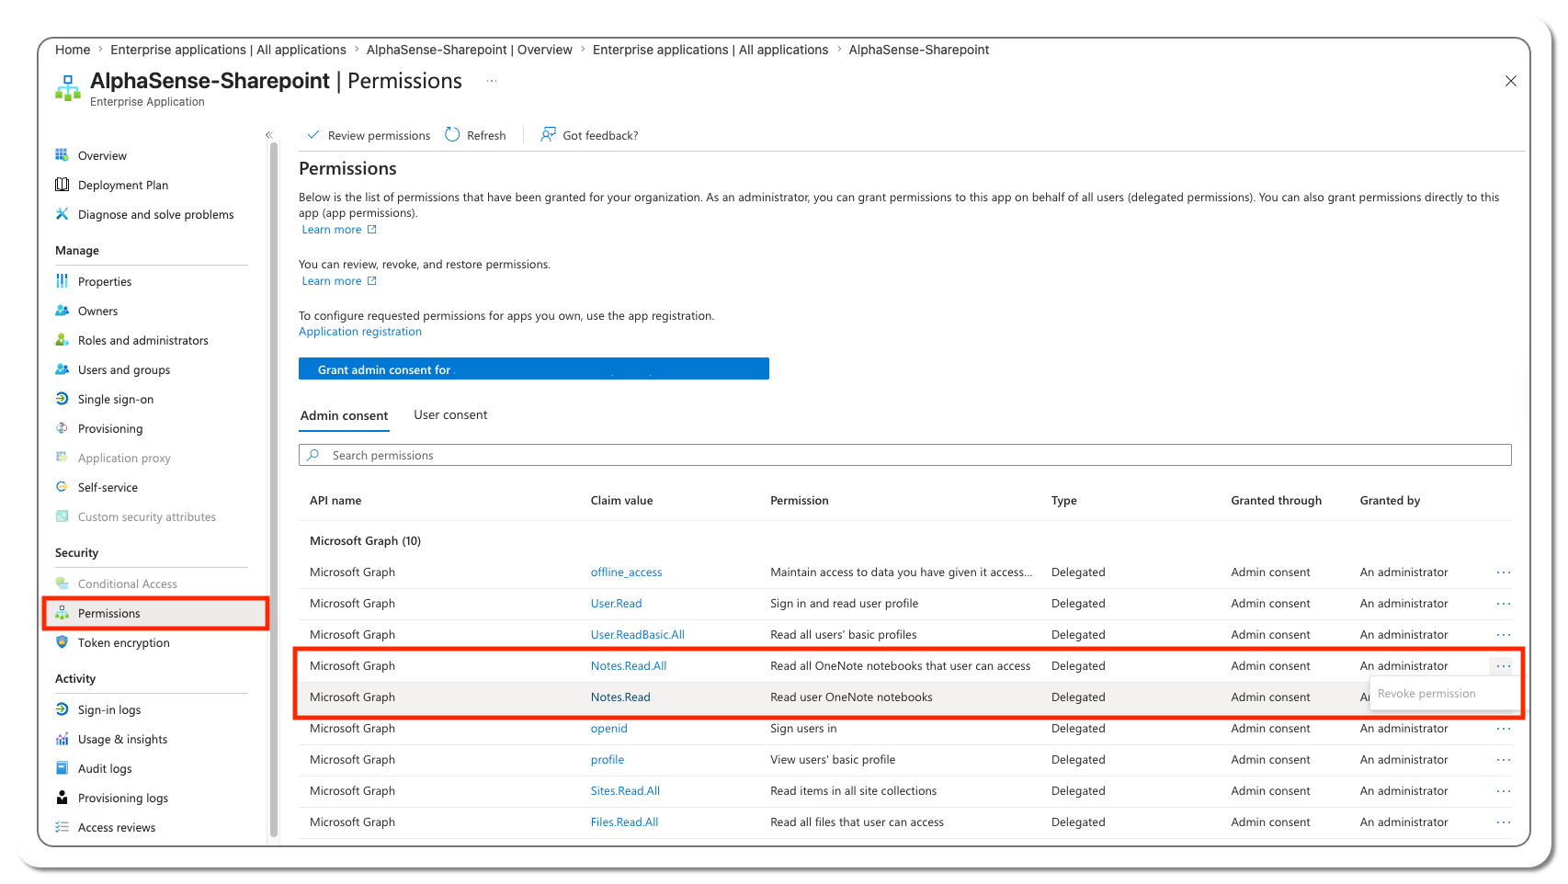Open row options for offline_access permission
Image resolution: width=1568 pixels, height=884 pixels.
point(1503,572)
